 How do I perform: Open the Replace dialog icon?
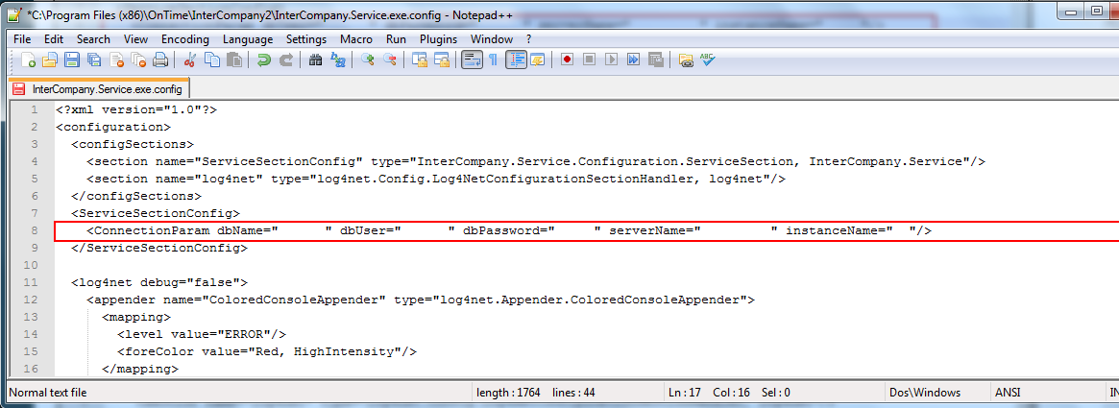pos(337,60)
